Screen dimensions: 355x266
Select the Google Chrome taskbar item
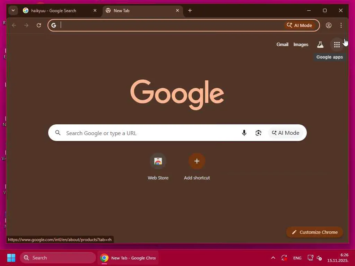click(128, 258)
